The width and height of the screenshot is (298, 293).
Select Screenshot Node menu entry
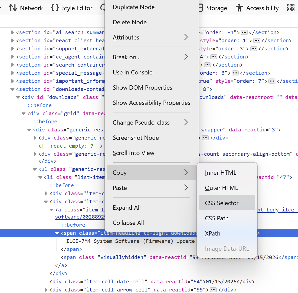136,138
